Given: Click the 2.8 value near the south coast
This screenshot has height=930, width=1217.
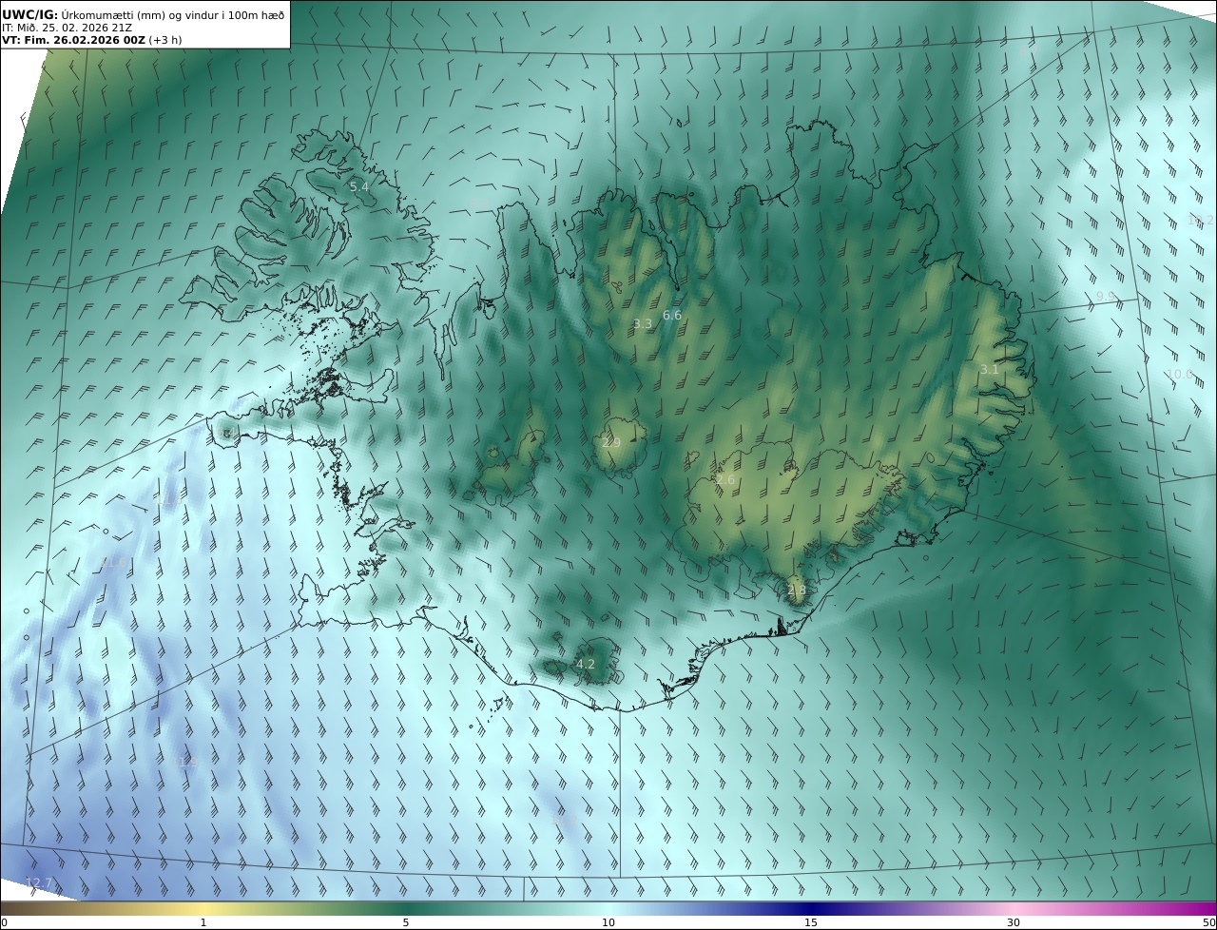Looking at the screenshot, I should pyautogui.click(x=797, y=591).
